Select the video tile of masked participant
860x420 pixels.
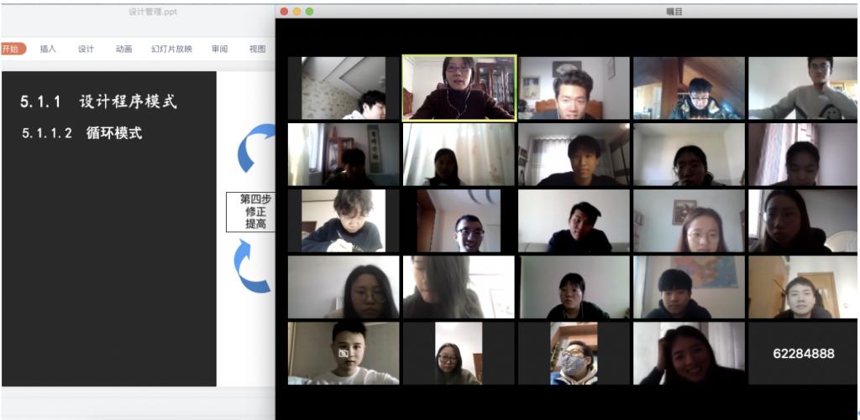(574, 354)
